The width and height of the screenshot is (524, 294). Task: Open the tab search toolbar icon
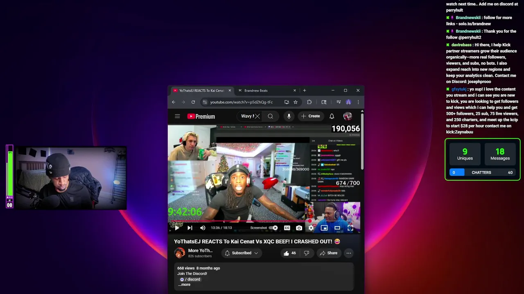pyautogui.click(x=324, y=102)
